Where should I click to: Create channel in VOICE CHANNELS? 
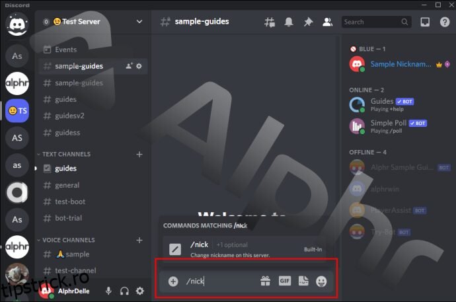point(139,240)
